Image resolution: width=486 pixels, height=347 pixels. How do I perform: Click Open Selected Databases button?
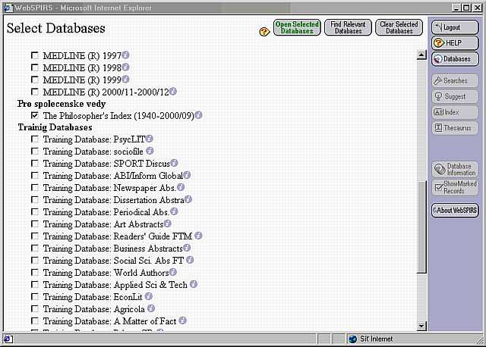click(x=297, y=27)
